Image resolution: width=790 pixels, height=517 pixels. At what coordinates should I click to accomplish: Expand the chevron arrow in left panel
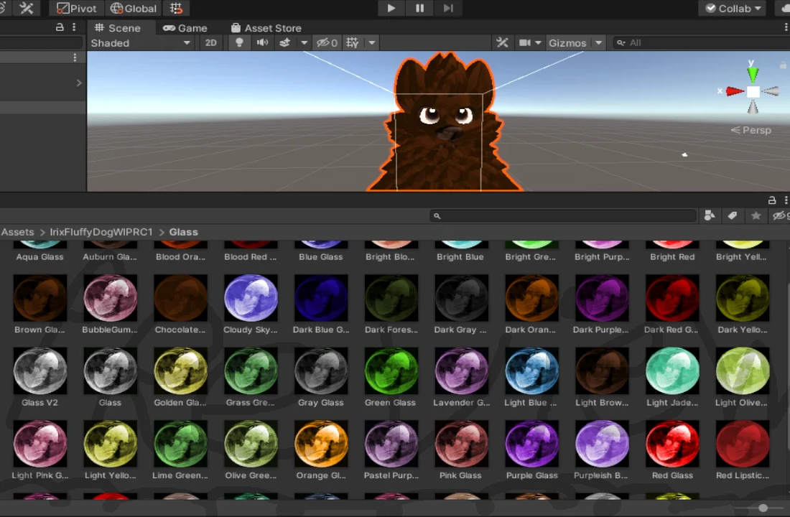[78, 83]
